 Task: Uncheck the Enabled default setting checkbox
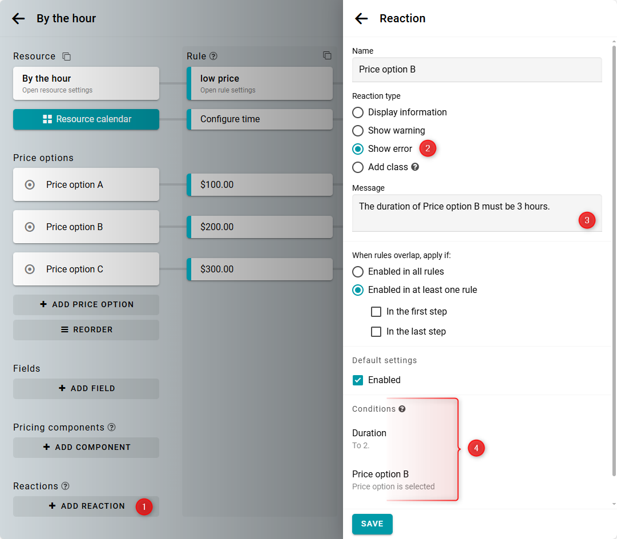pos(358,380)
